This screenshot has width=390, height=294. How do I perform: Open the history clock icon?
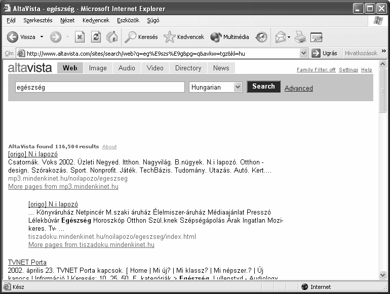tap(261, 37)
